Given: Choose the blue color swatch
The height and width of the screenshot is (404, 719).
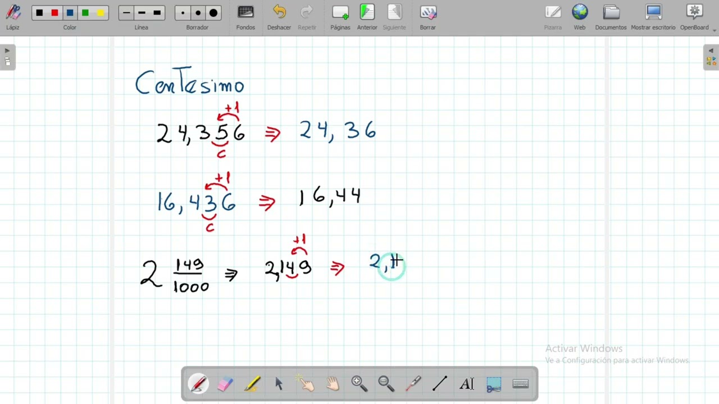Looking at the screenshot, I should click(x=70, y=13).
